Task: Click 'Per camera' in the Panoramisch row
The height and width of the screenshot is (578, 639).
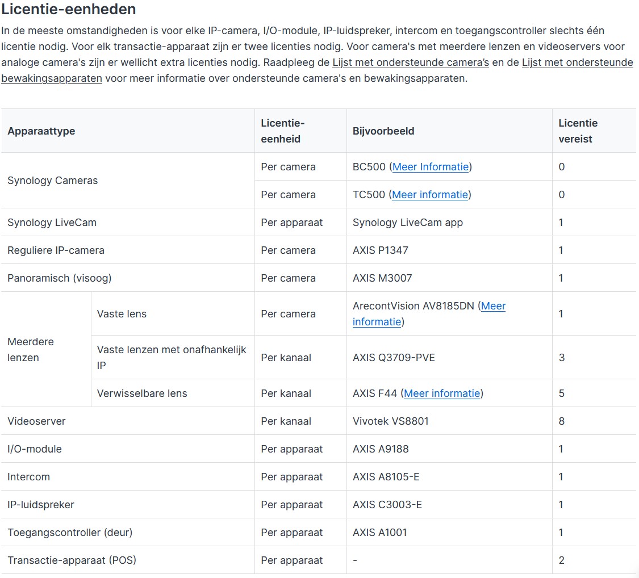Action: click(x=288, y=278)
